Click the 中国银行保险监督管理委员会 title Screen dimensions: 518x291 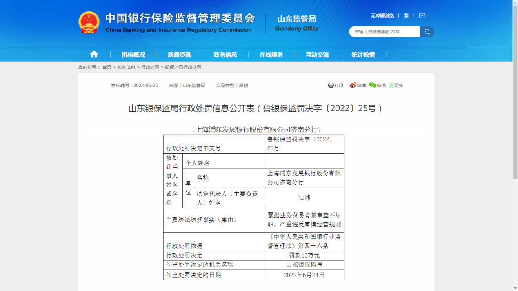pos(180,18)
